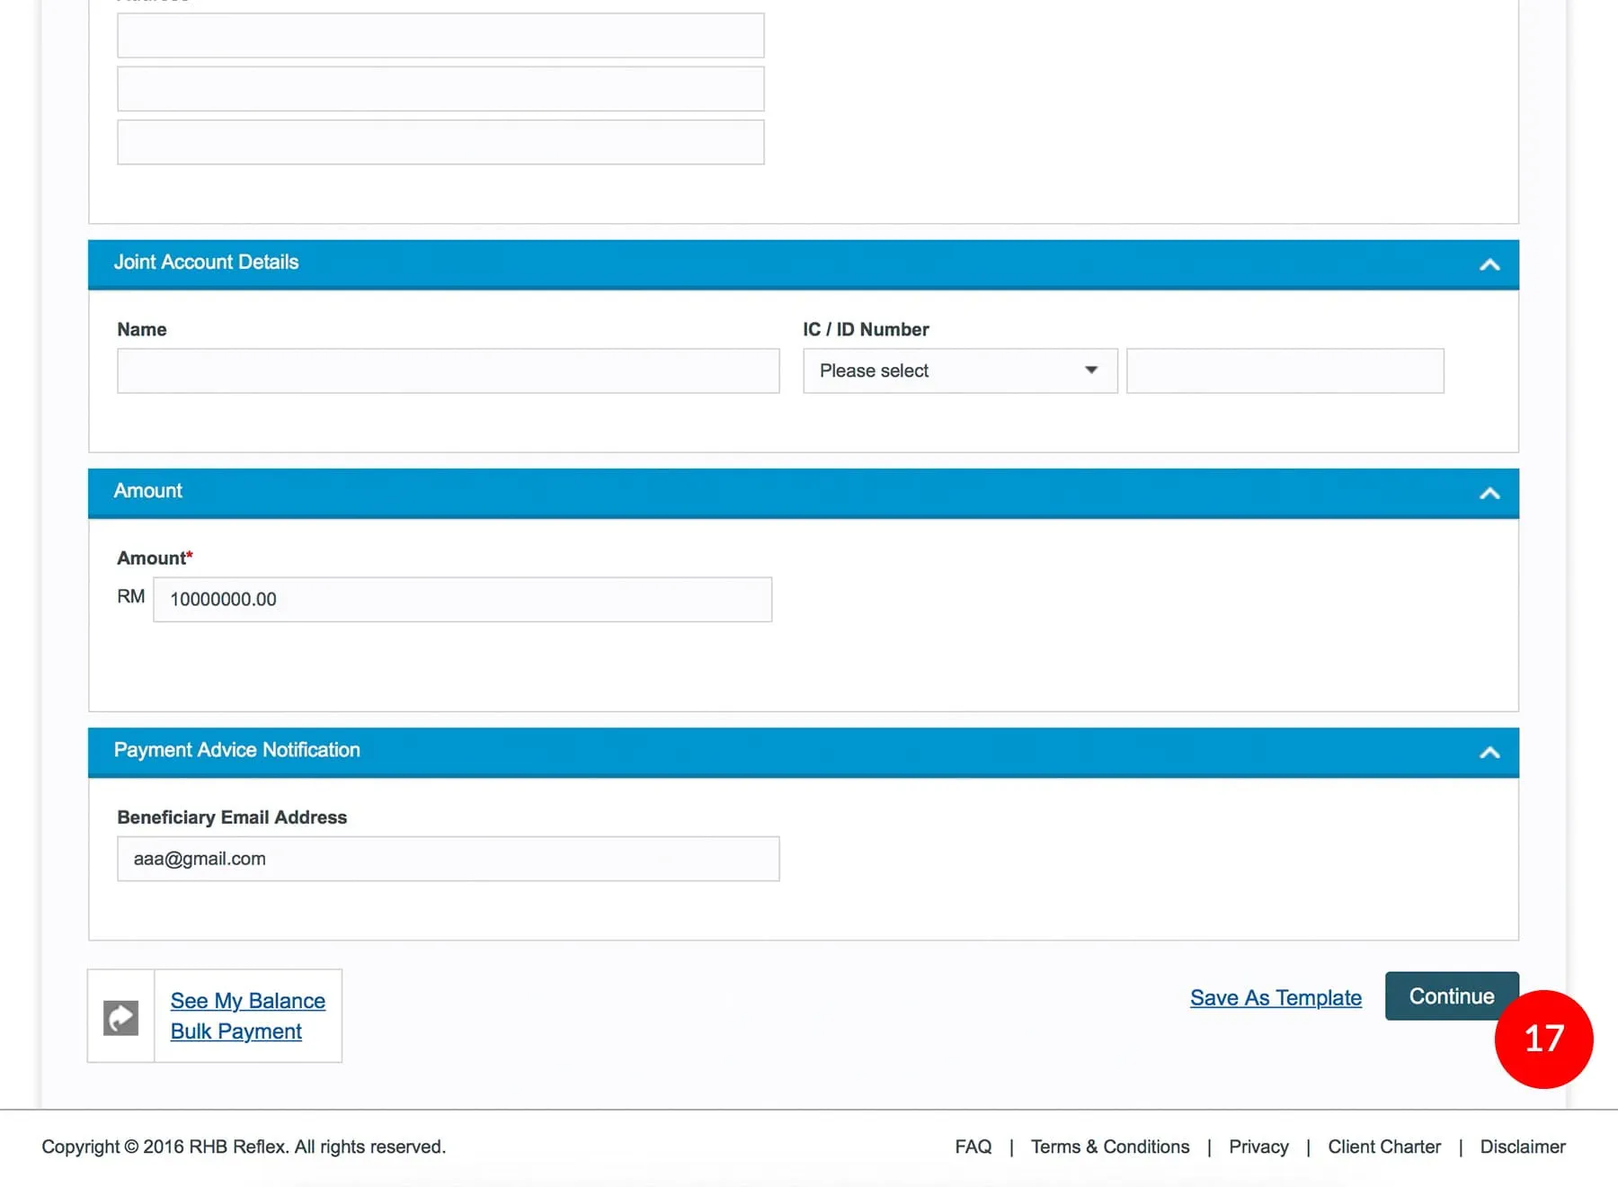View the Privacy footer link
The width and height of the screenshot is (1618, 1187).
coord(1258,1147)
